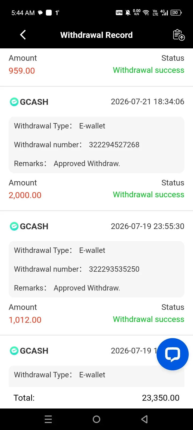The image size is (193, 430).
Task: Select withdrawal number 322294527268
Action: [114, 145]
